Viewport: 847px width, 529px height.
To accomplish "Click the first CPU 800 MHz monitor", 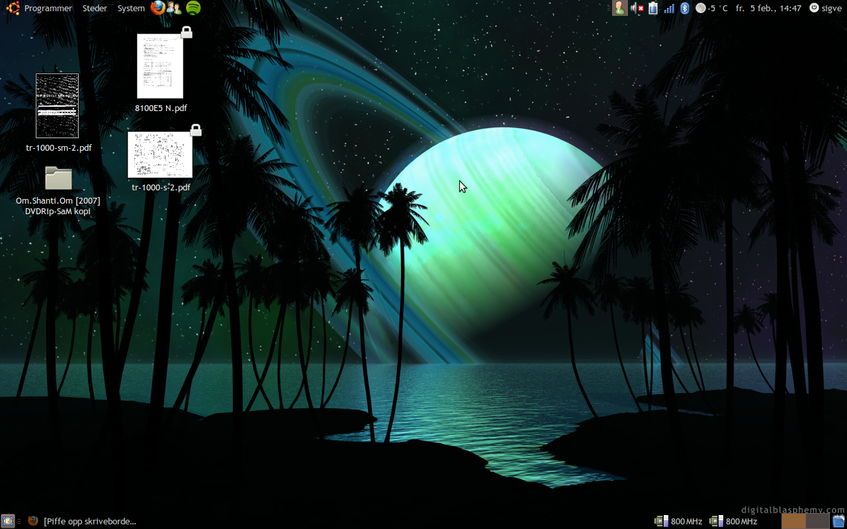I will coord(678,521).
